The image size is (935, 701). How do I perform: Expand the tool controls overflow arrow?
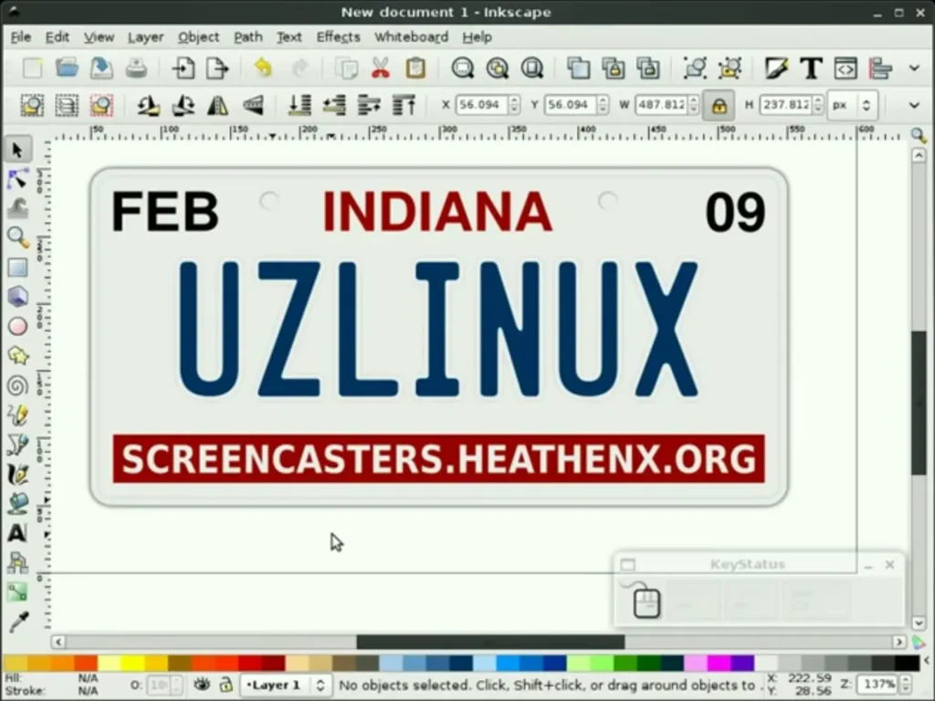914,106
